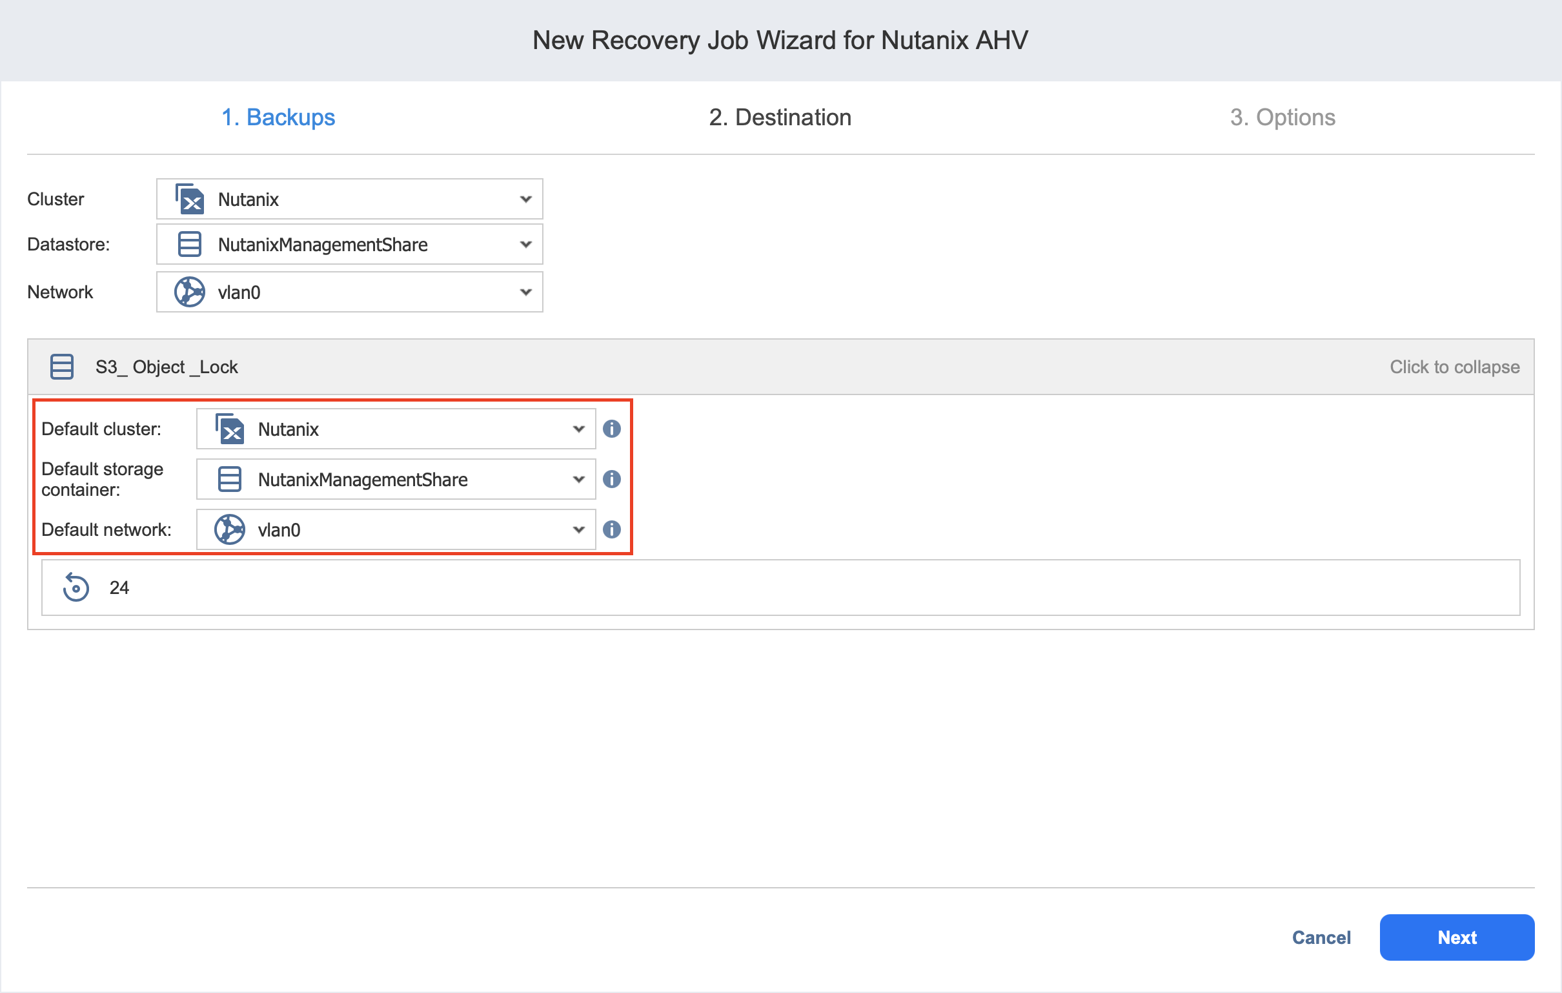Expand the Default storage container dropdown
Screen dimensions: 1562x993
coord(578,479)
